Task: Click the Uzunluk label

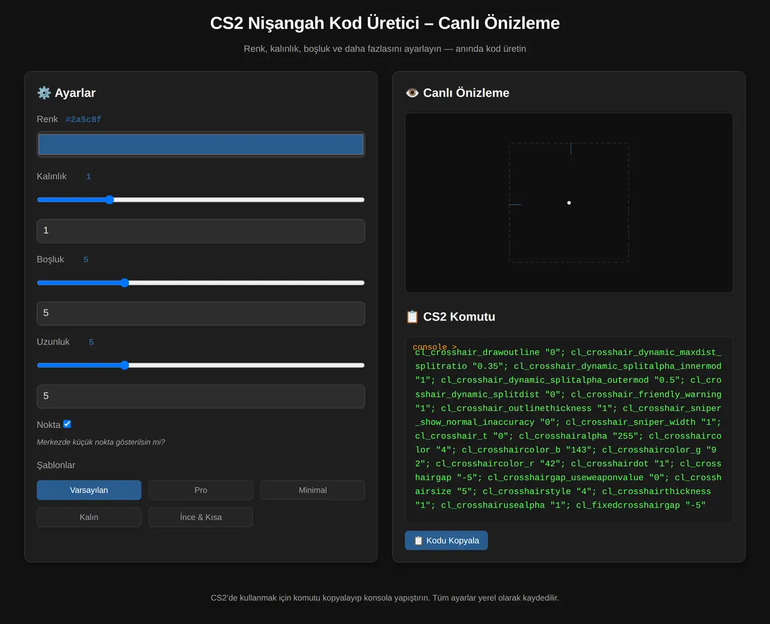Action: pyautogui.click(x=53, y=342)
